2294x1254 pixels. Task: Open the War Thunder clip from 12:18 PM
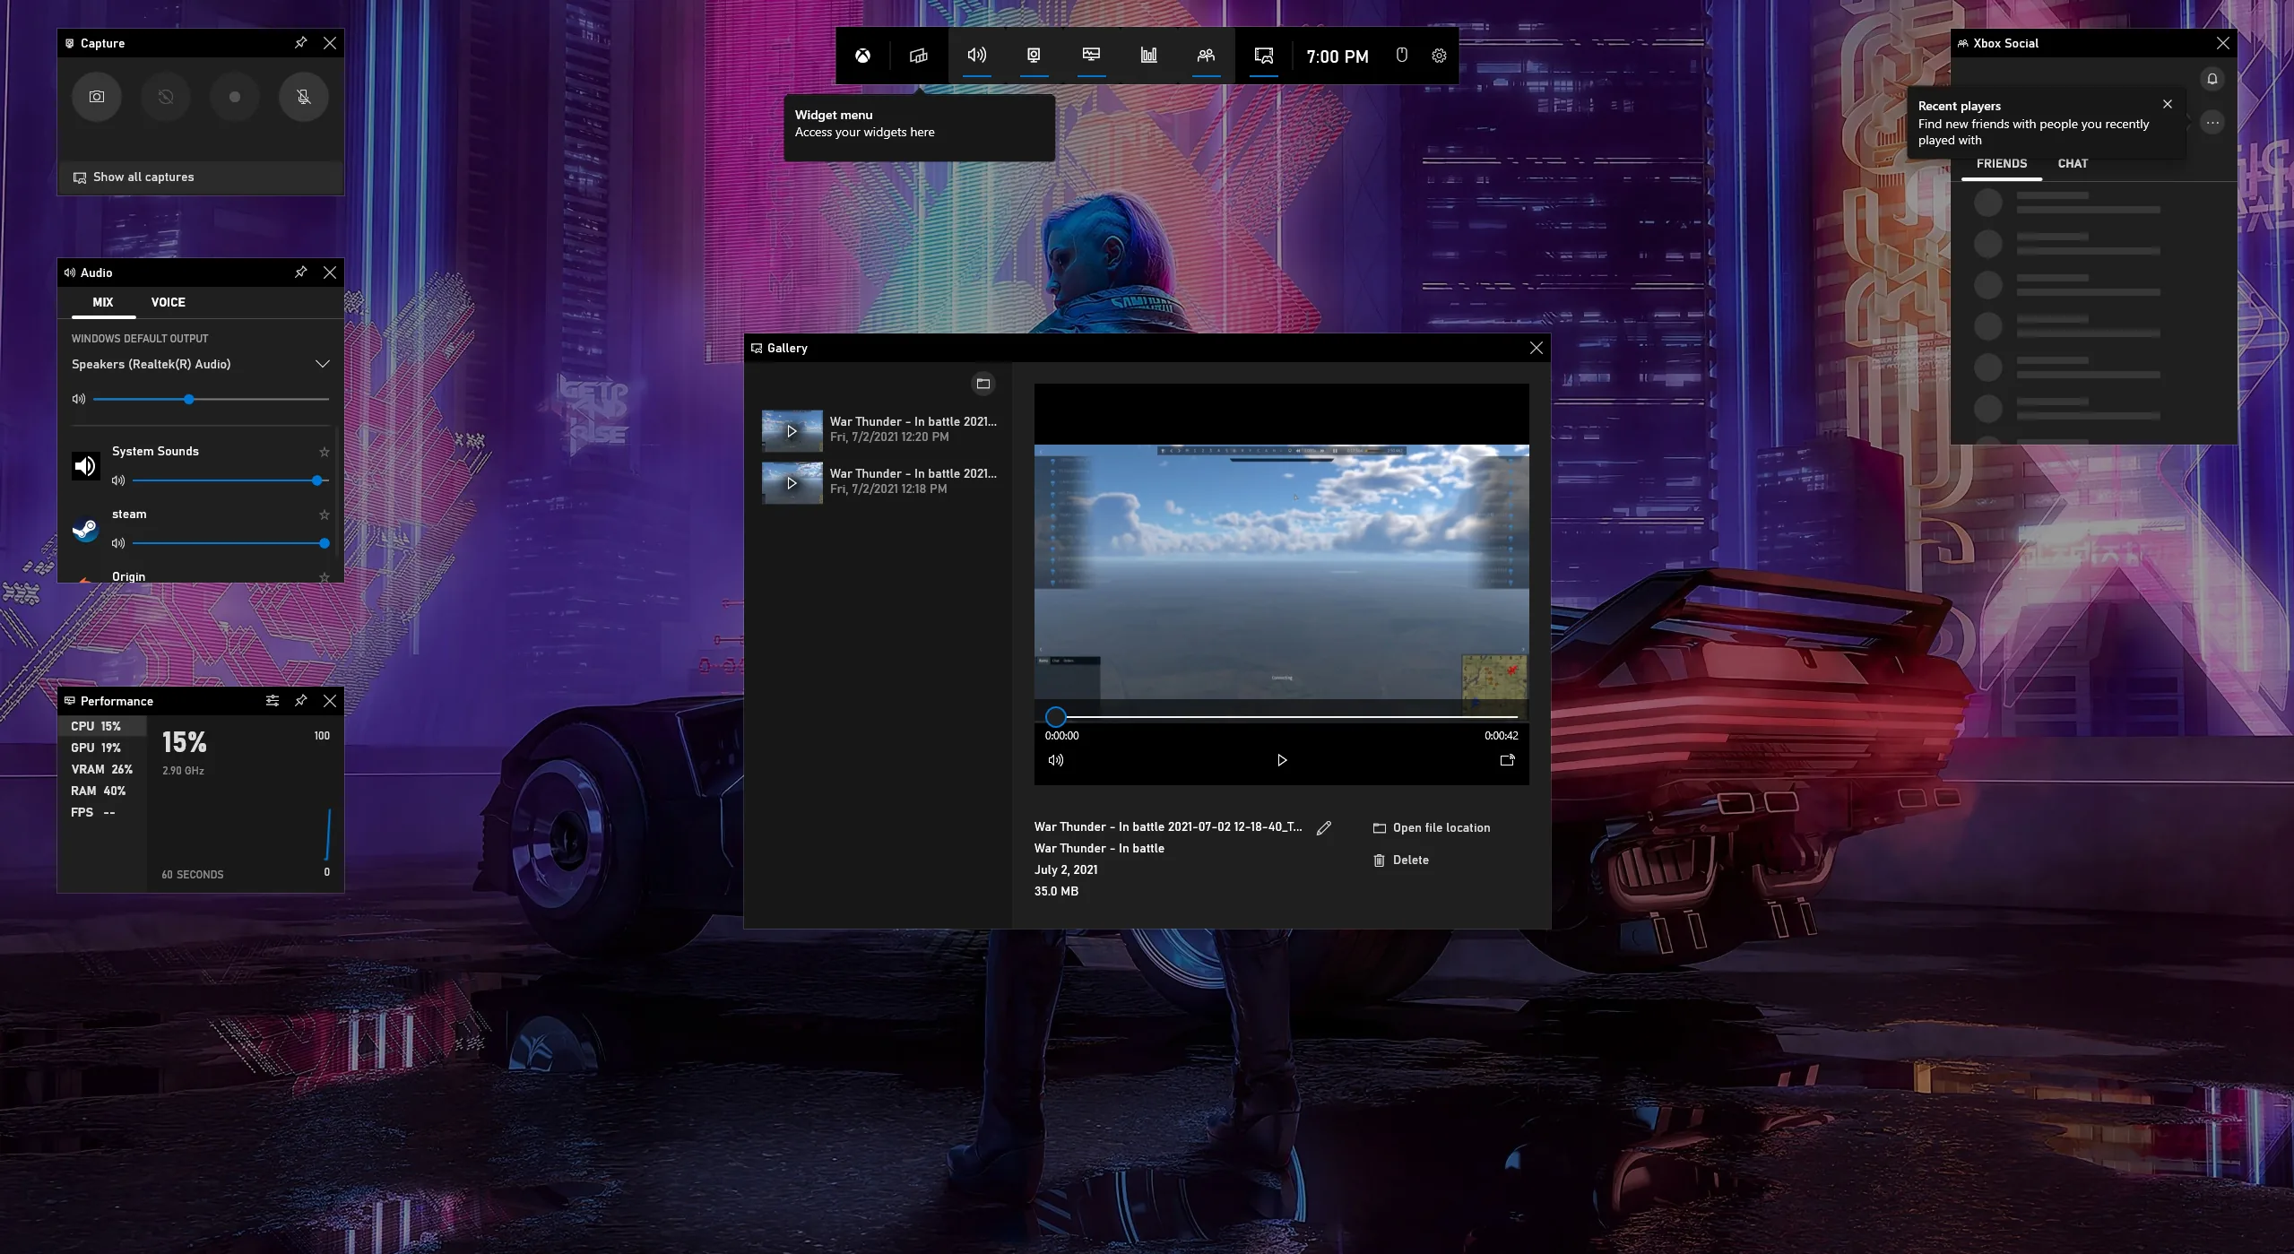(880, 481)
